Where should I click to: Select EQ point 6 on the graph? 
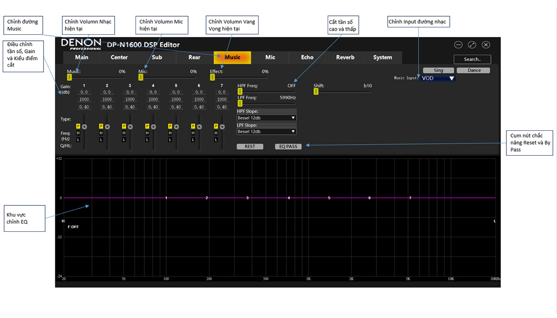coord(369,198)
